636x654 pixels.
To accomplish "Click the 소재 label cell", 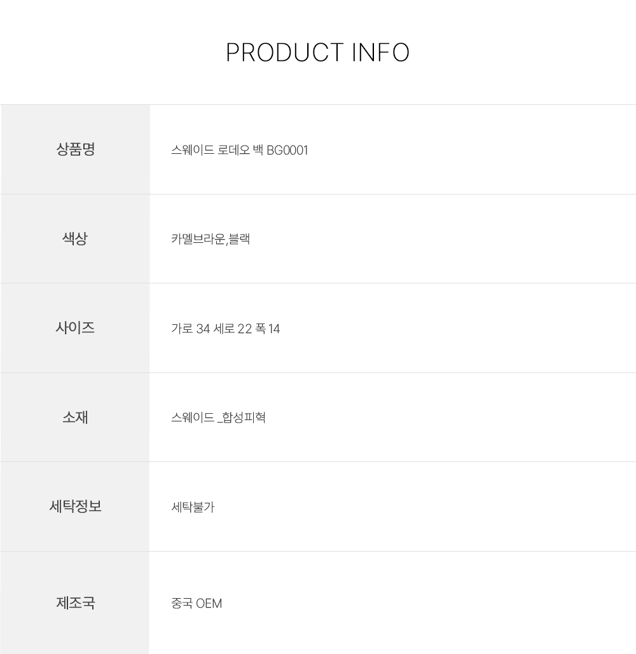I will click(x=75, y=417).
